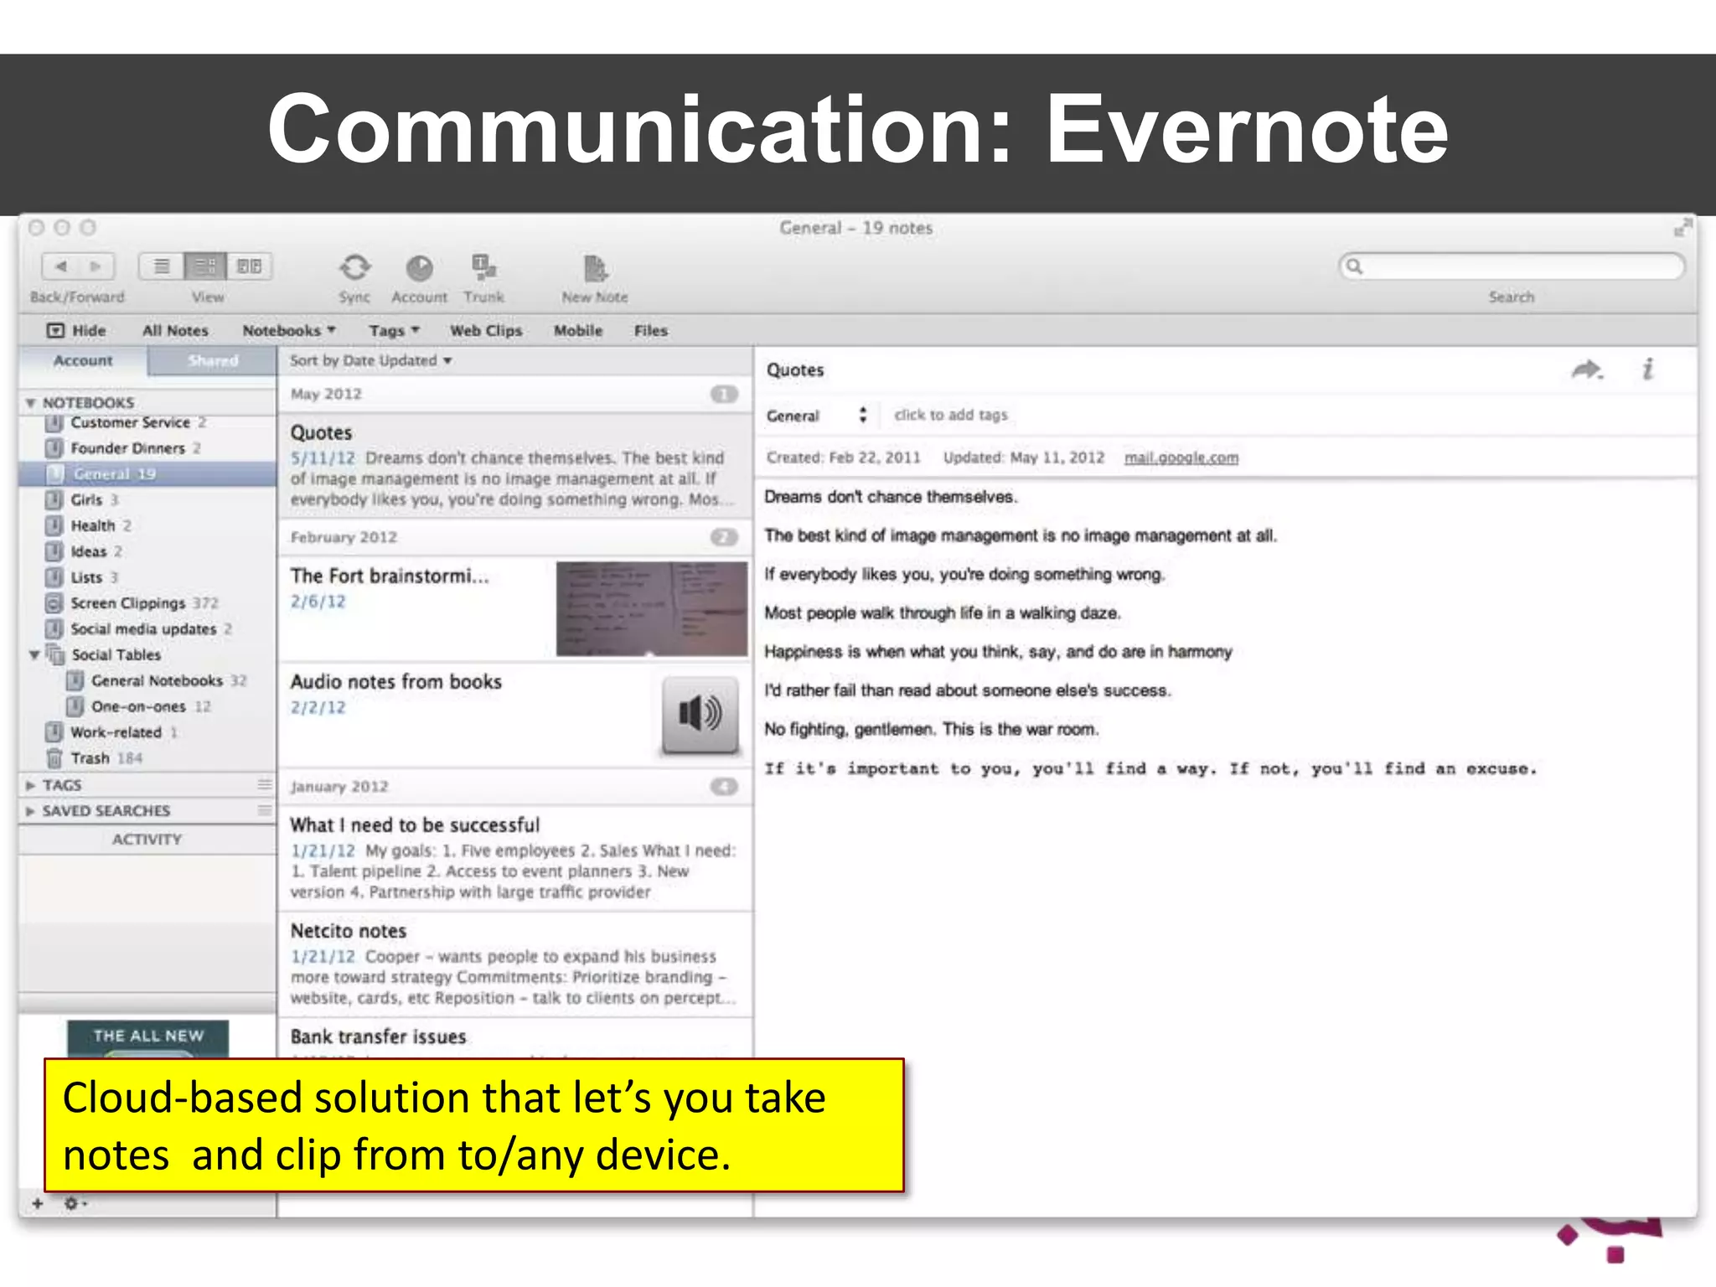Open the Bank transfer issues note
This screenshot has width=1716, height=1287.
514,1039
